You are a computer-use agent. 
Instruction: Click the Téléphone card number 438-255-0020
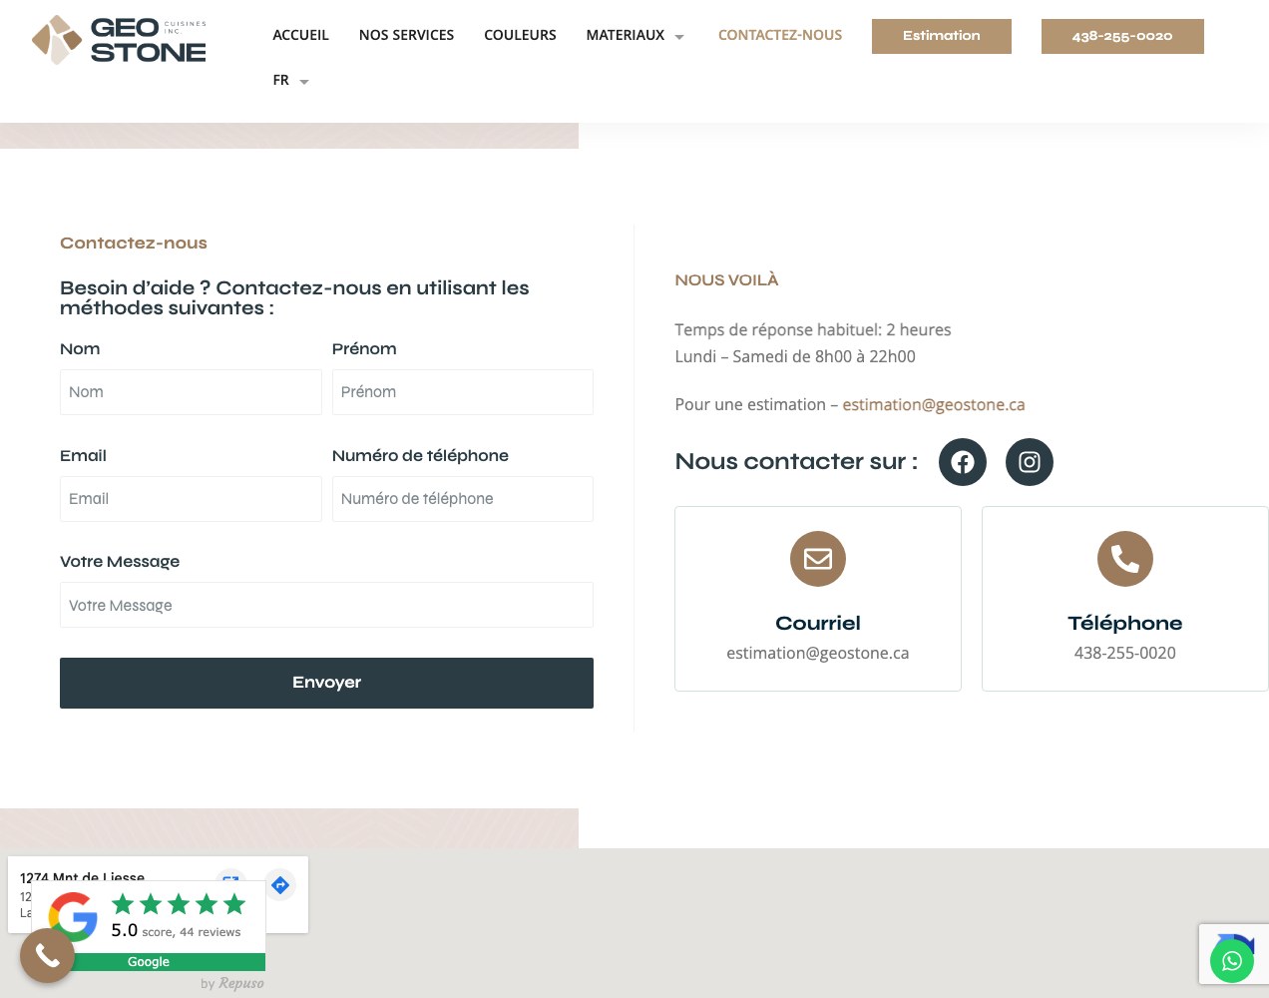1125,653
